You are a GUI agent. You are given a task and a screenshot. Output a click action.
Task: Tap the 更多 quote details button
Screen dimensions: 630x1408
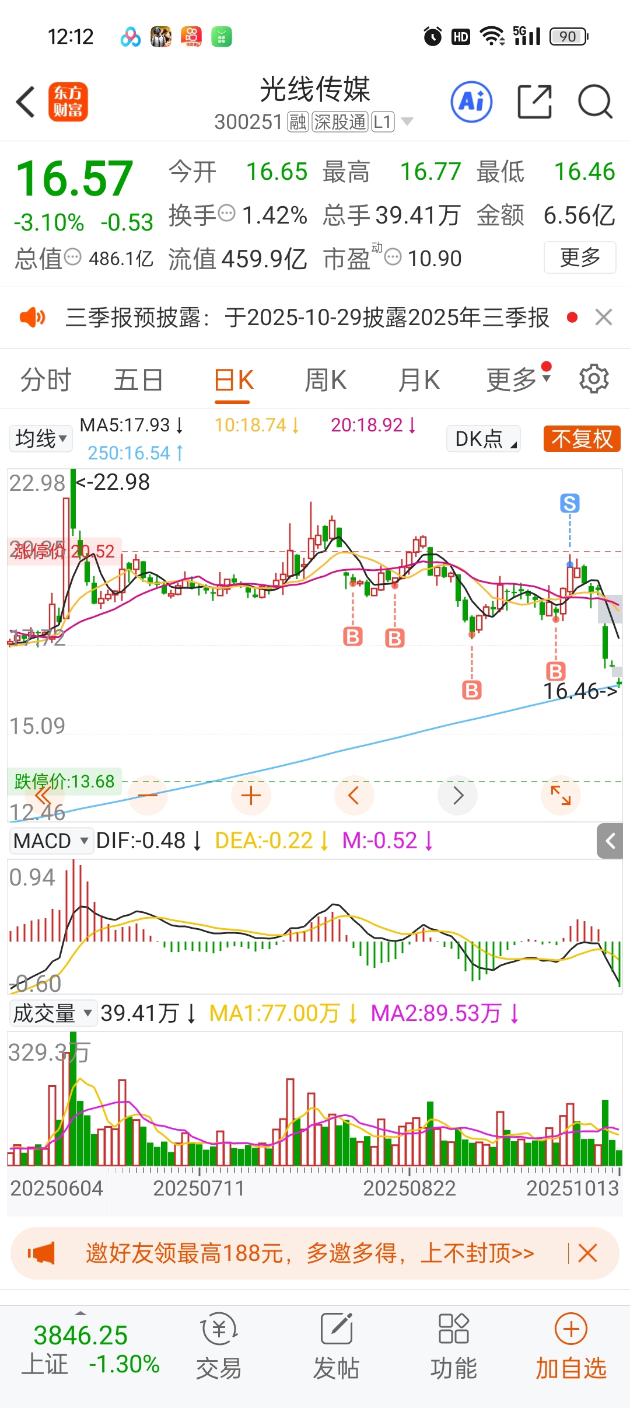580,257
